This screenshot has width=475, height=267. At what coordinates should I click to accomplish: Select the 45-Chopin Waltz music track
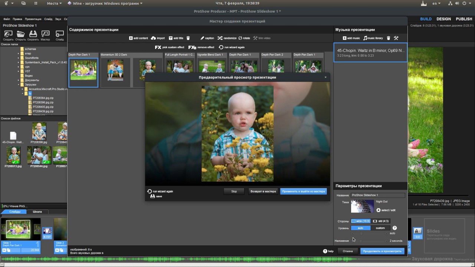tap(370, 52)
